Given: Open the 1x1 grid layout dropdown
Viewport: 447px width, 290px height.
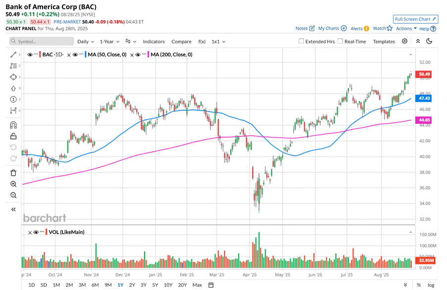Looking at the screenshot, I should 218,42.
